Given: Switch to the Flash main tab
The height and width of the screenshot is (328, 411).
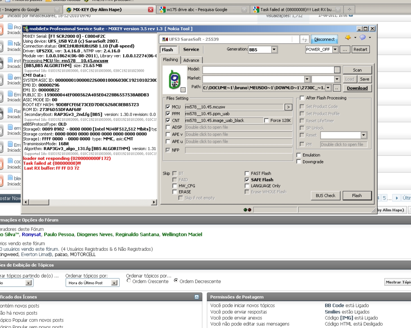Looking at the screenshot, I should click(167, 50).
